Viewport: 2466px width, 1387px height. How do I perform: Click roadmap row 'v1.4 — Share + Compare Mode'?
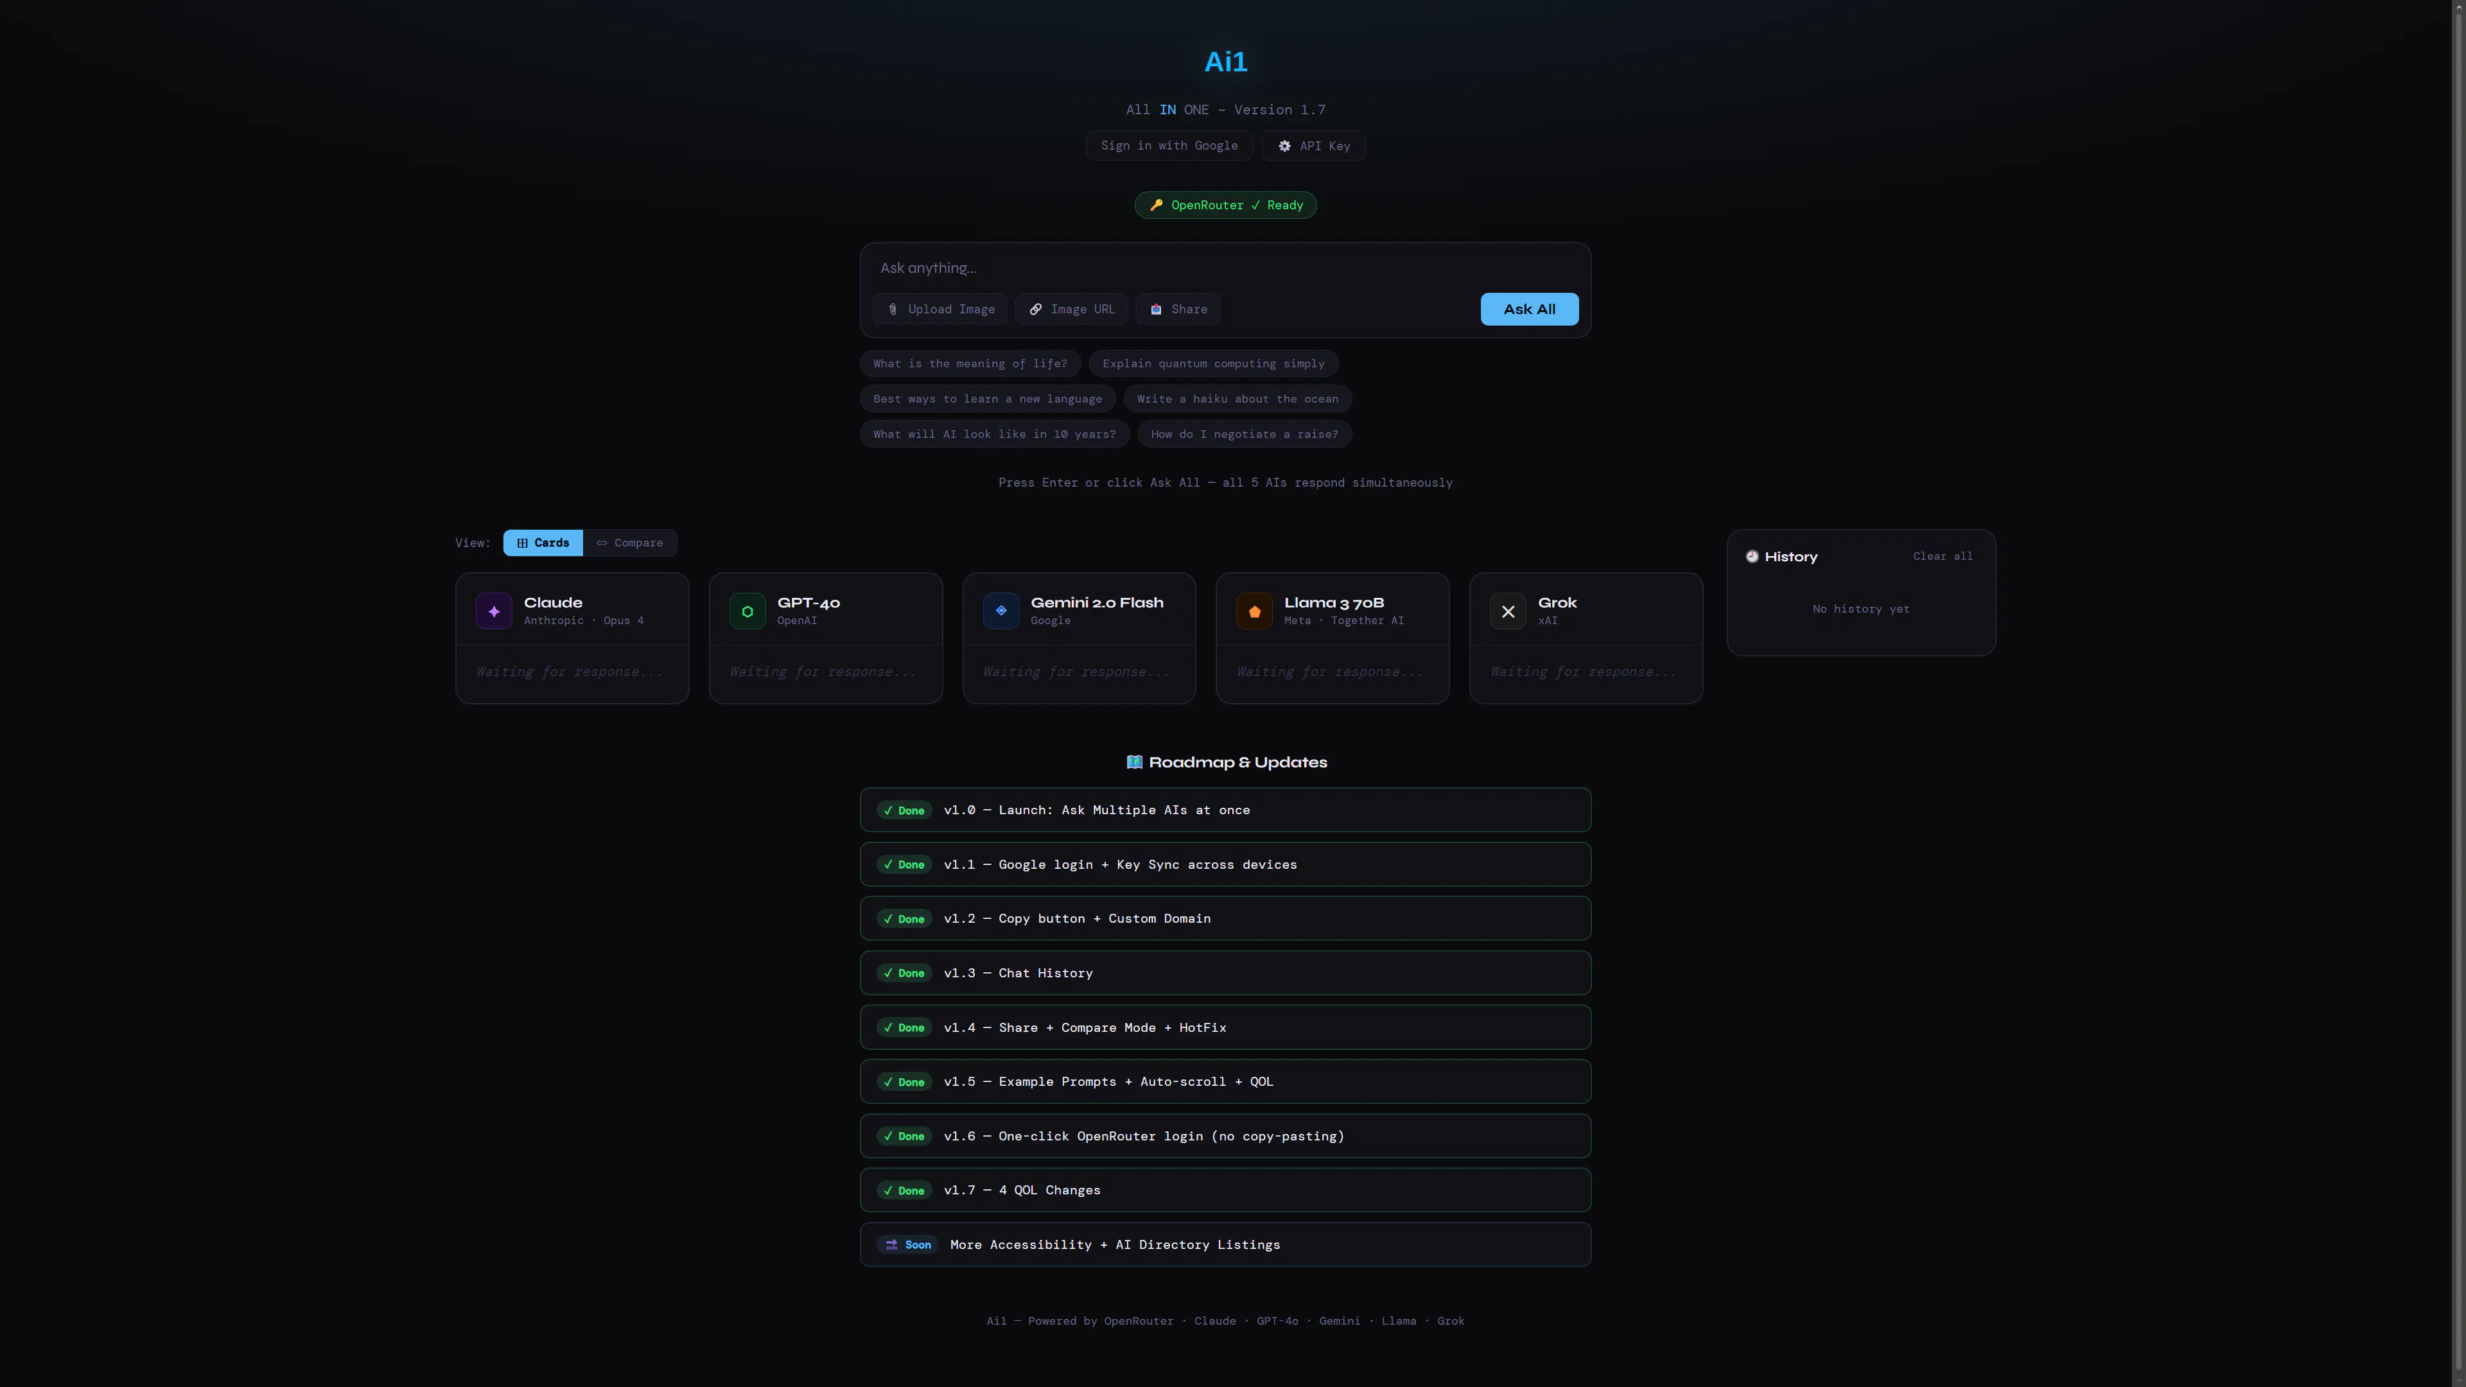[1225, 1027]
